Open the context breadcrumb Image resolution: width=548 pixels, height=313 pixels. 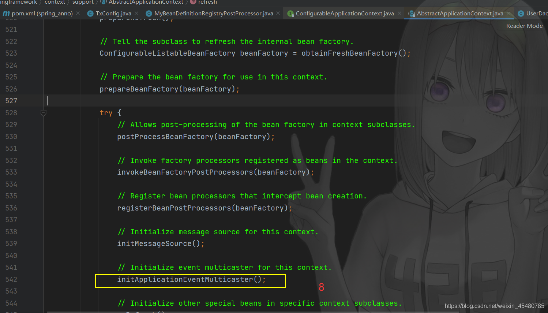[55, 2]
